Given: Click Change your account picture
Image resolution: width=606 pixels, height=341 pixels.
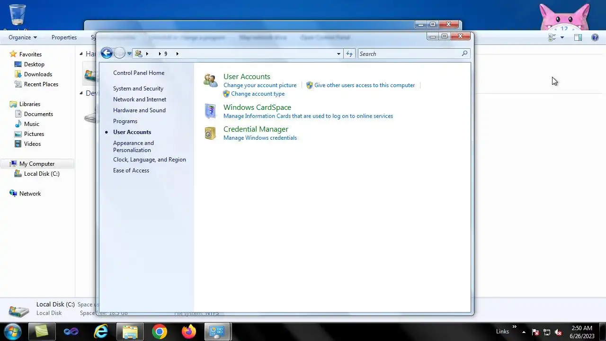Looking at the screenshot, I should 260,85.
